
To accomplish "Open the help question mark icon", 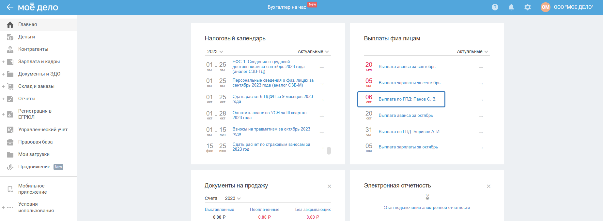I will pos(495,7).
